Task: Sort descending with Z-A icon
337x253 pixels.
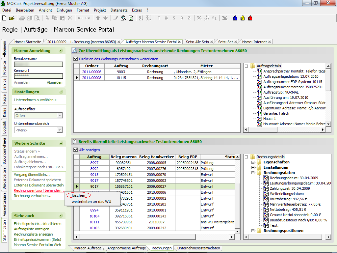Action: click(148, 18)
